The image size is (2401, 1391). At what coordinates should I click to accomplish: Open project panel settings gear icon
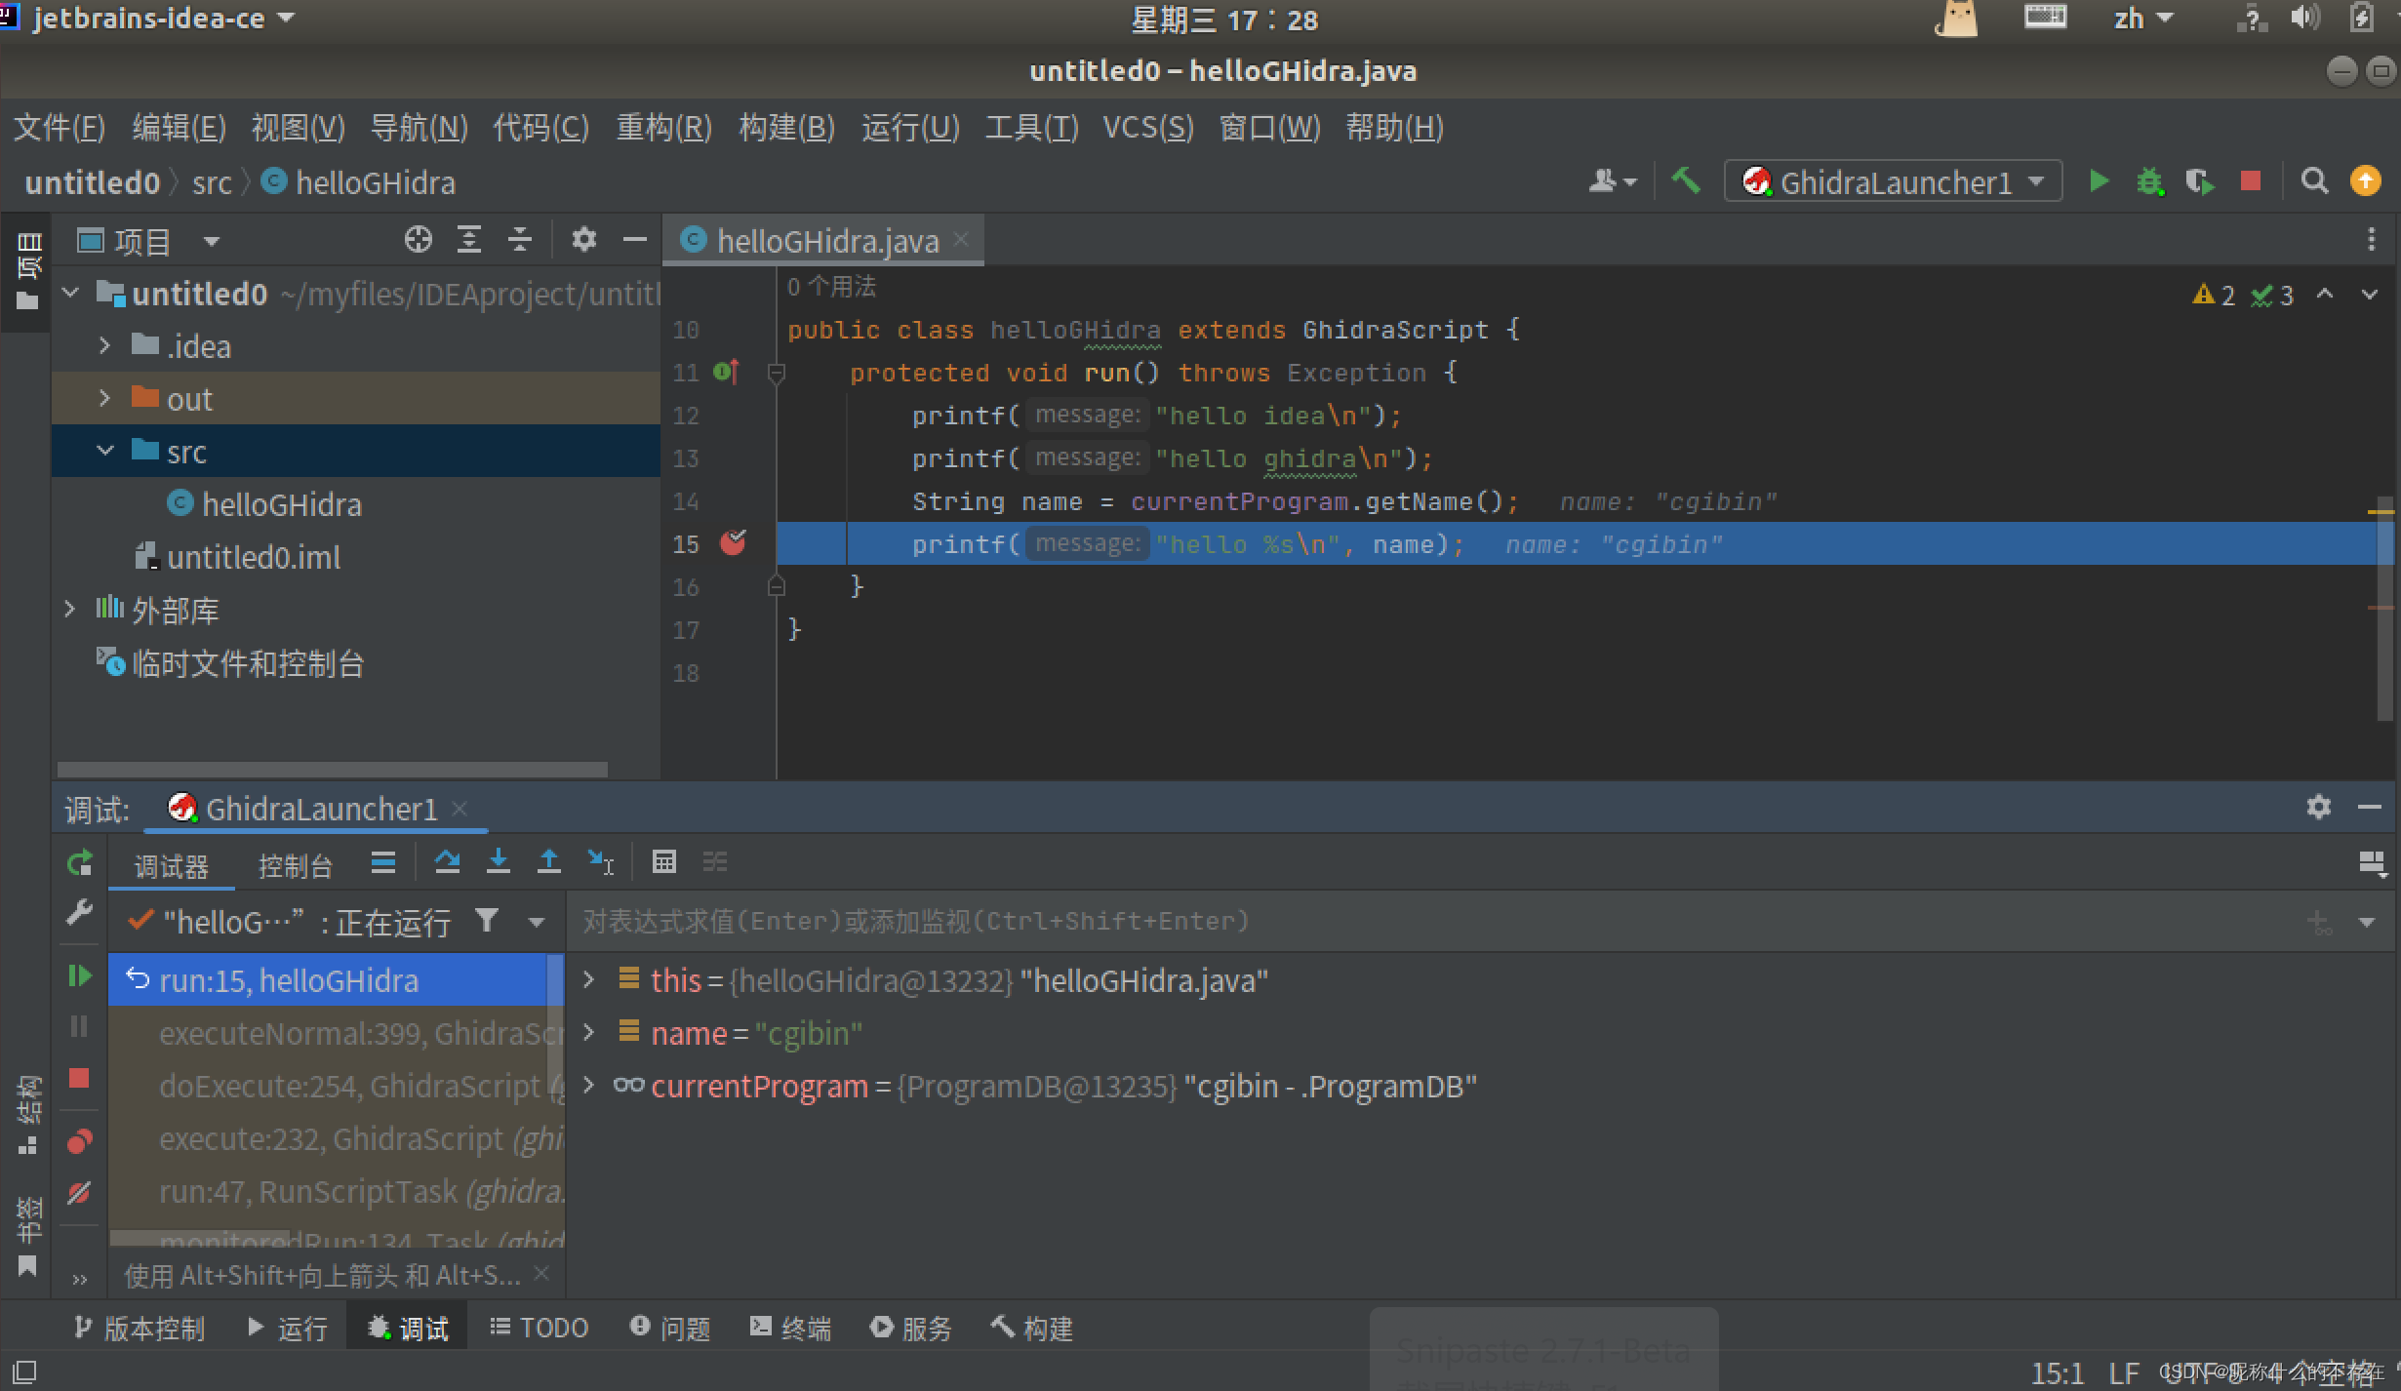[x=583, y=240]
